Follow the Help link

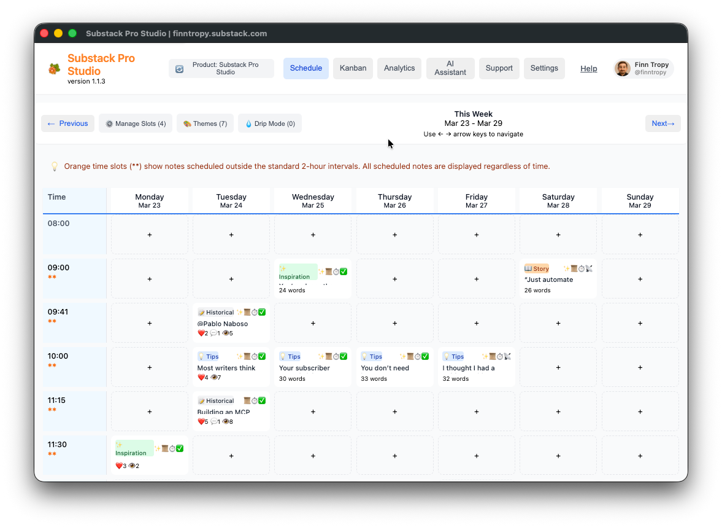coord(588,69)
